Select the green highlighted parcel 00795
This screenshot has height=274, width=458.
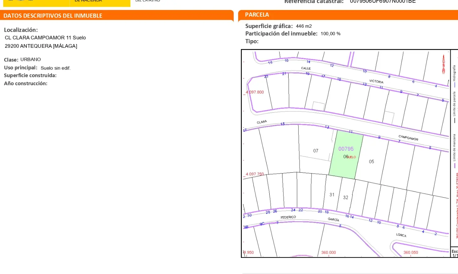coord(346,155)
